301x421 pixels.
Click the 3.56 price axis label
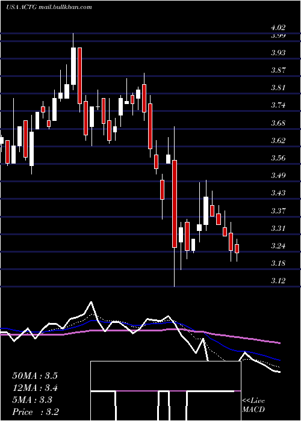coord(278,158)
